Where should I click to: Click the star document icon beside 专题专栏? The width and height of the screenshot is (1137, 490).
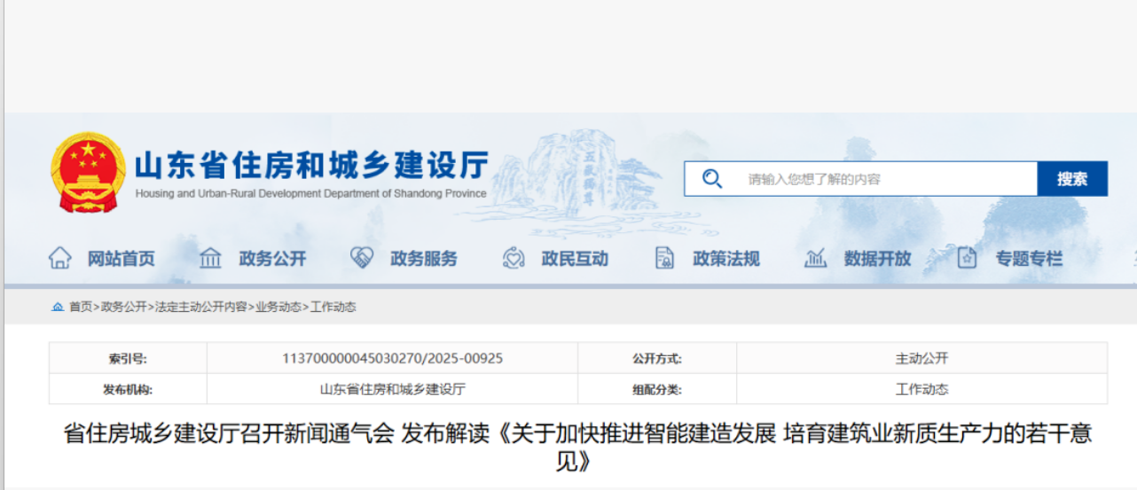pos(967,258)
